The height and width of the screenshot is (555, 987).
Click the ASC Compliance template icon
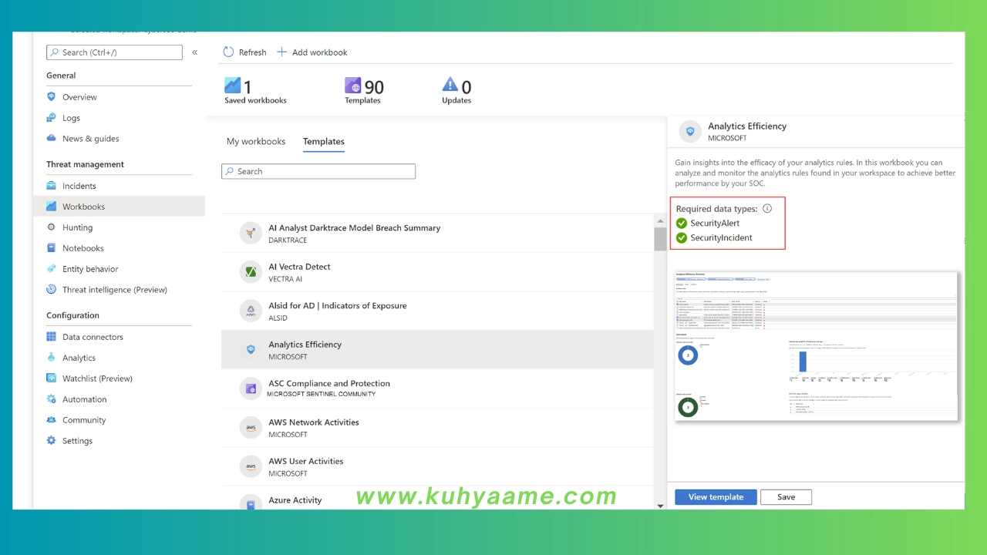click(251, 388)
